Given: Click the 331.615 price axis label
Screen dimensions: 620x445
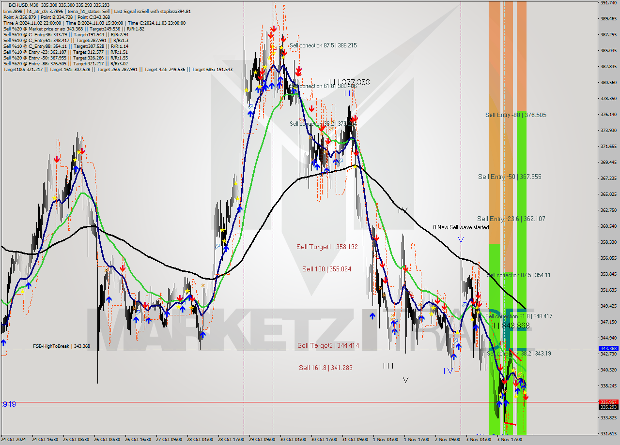Looking at the screenshot, I should click(x=608, y=434).
